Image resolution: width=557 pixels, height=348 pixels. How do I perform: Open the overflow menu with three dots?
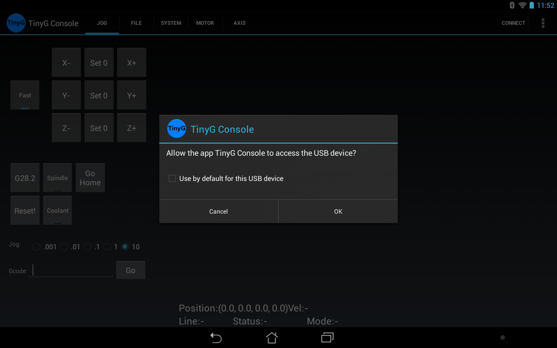pyautogui.click(x=543, y=23)
